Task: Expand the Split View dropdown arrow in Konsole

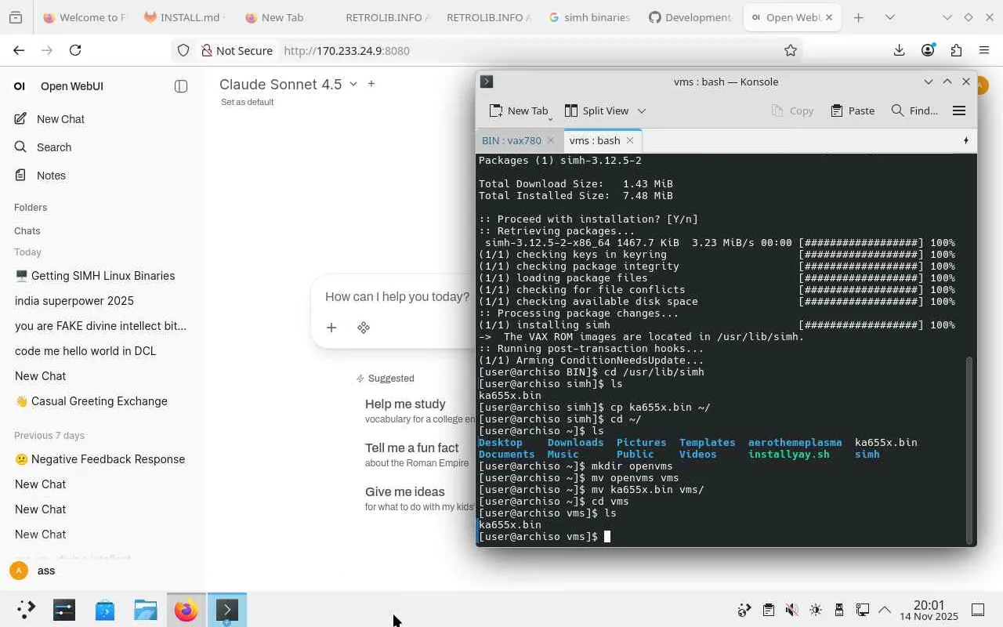Action: 642,111
